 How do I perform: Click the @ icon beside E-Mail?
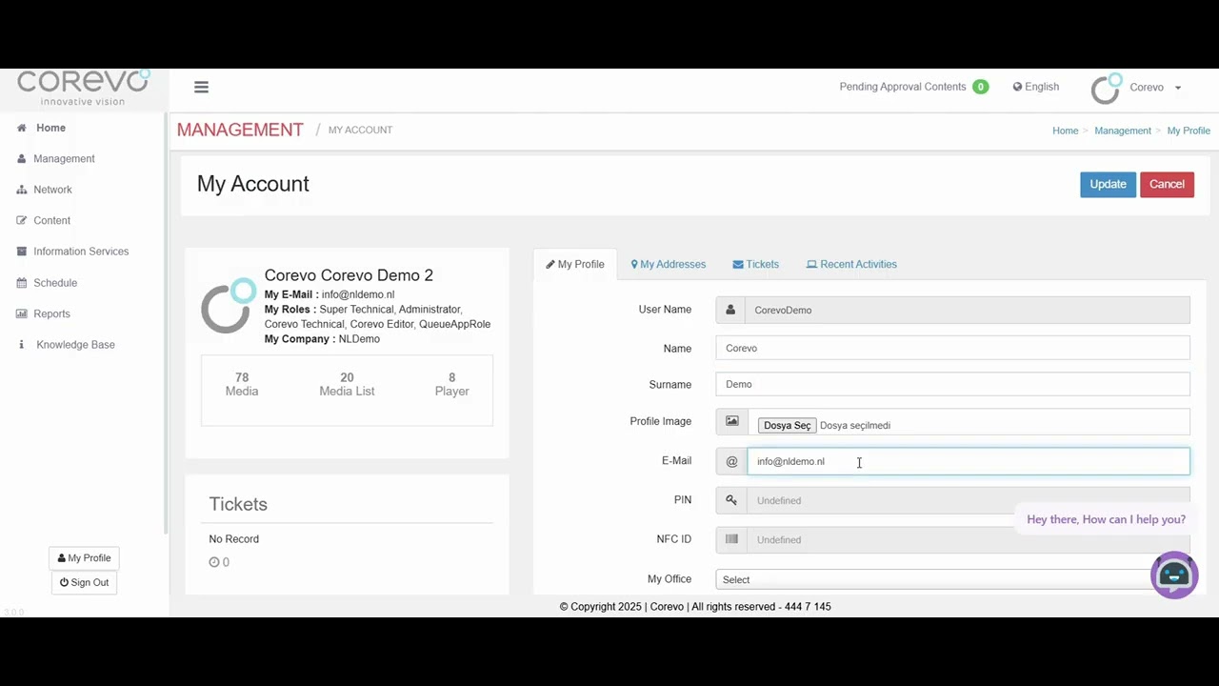click(731, 461)
